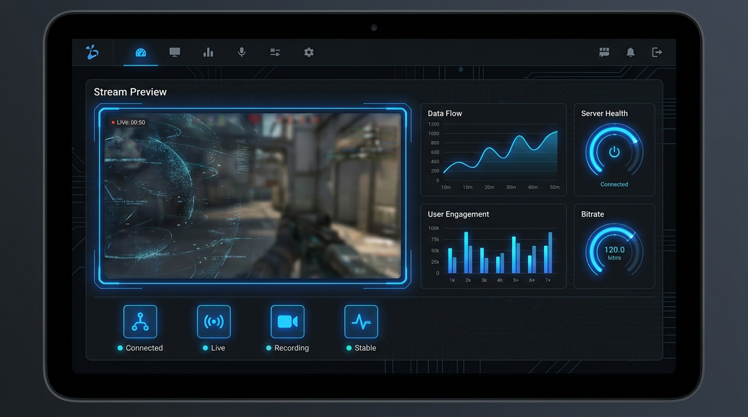Screen dimensions: 748x417
Task: Click the User Engagement title
Action: 458,214
